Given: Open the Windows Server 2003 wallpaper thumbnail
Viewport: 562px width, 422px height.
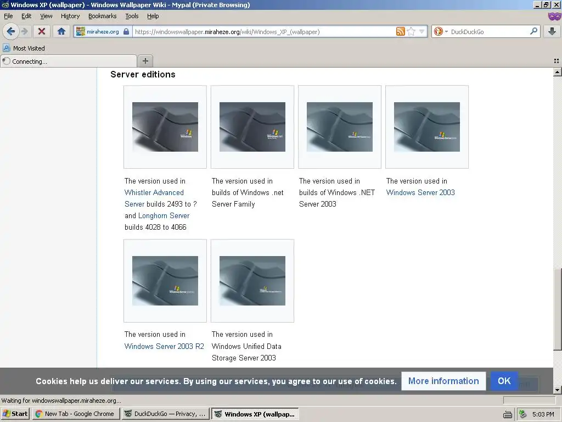Looking at the screenshot, I should click(x=427, y=127).
